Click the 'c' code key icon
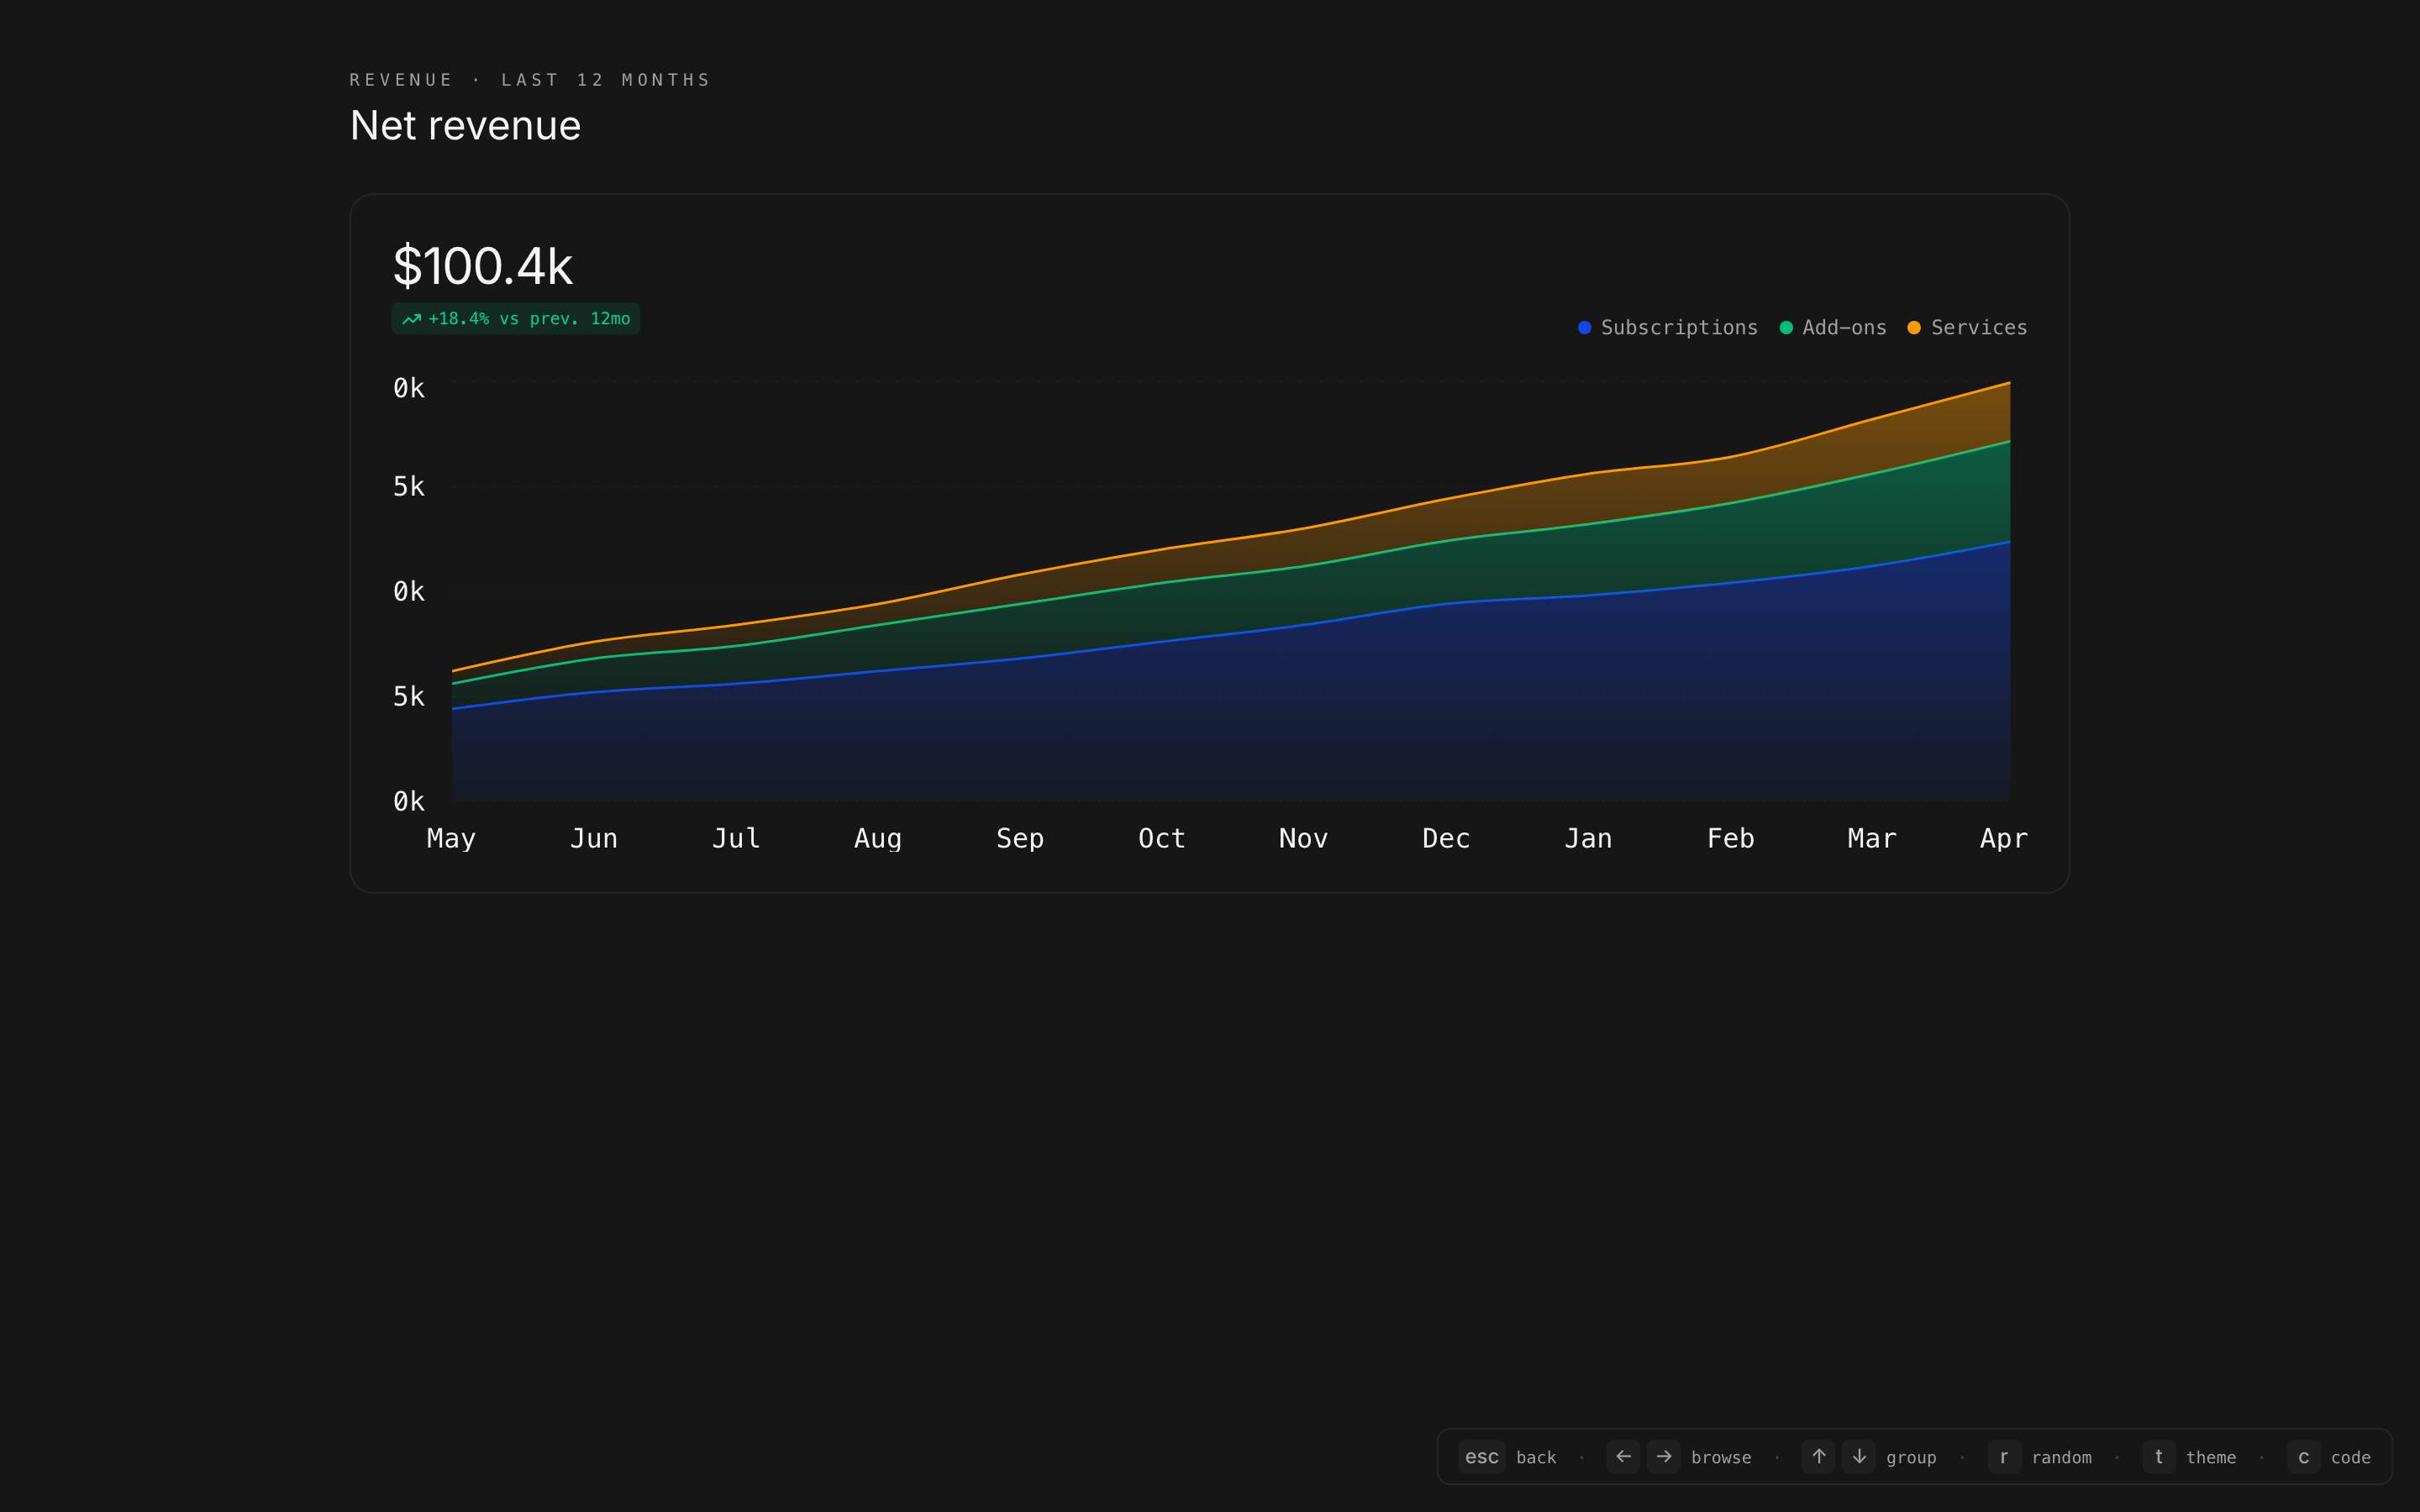2420x1512 pixels. click(2303, 1456)
